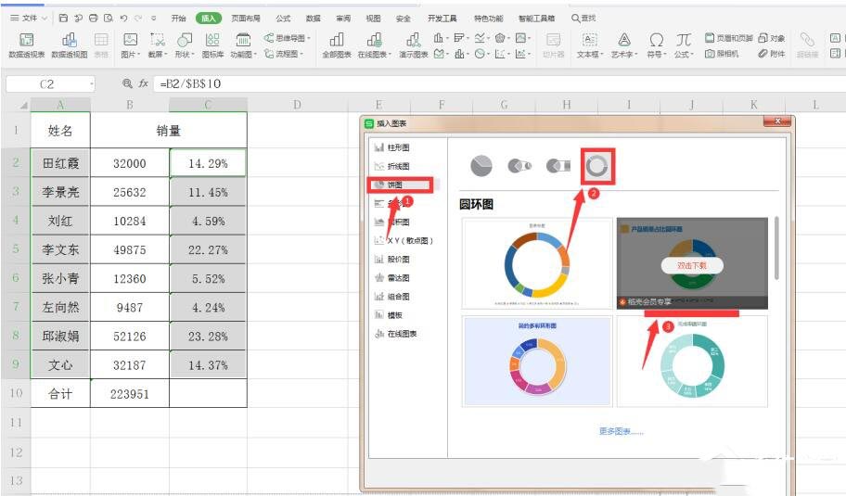Select Combo chart (组合图) category

click(x=391, y=297)
